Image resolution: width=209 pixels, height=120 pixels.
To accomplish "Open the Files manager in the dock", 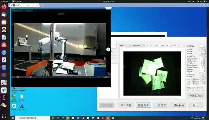I will click(x=4, y=22).
